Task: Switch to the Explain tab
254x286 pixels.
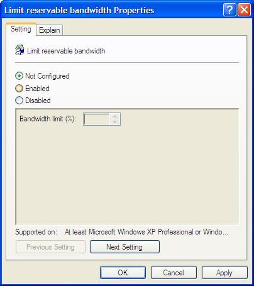Action: pos(50,30)
